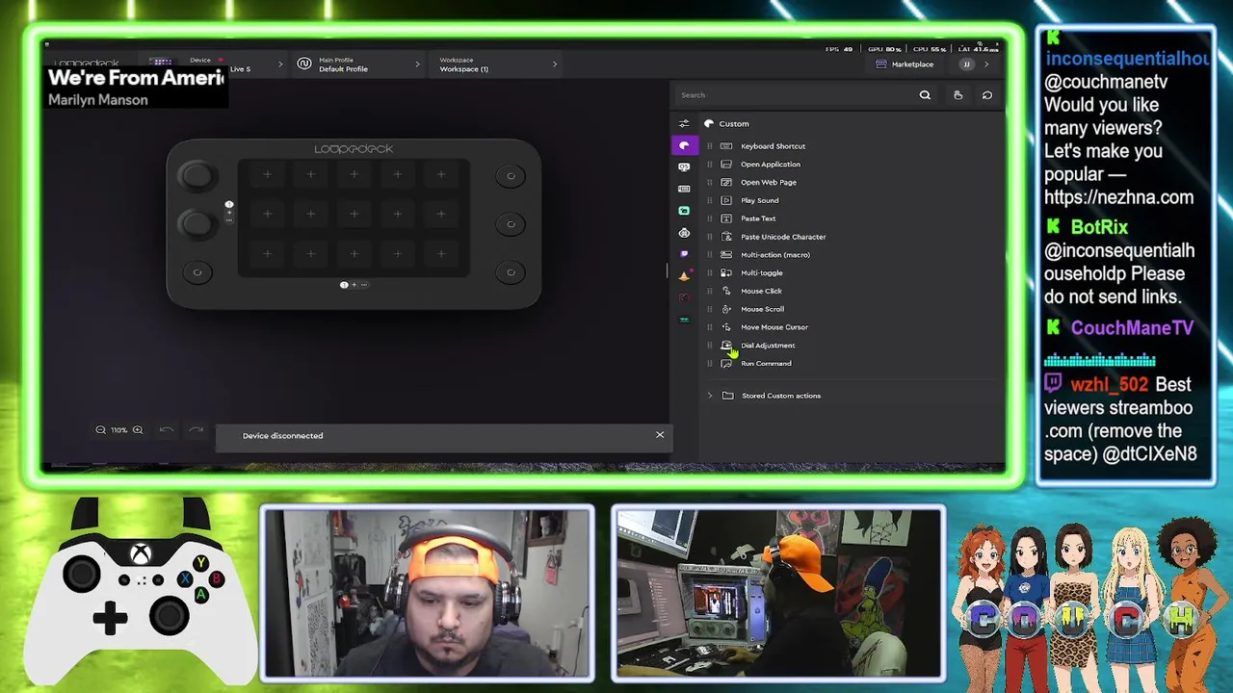Screen dimensions: 1233x693
Task: Add a new dial page
Action: 229,212
